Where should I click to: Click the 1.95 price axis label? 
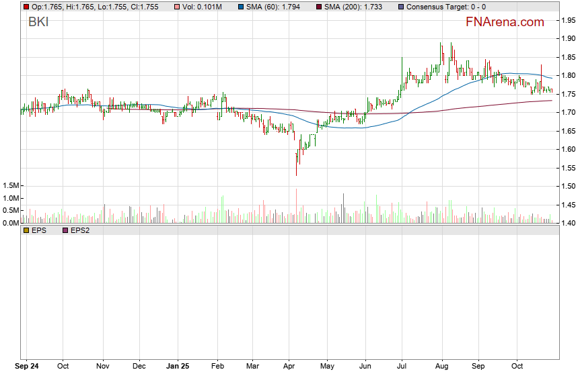pyautogui.click(x=568, y=20)
